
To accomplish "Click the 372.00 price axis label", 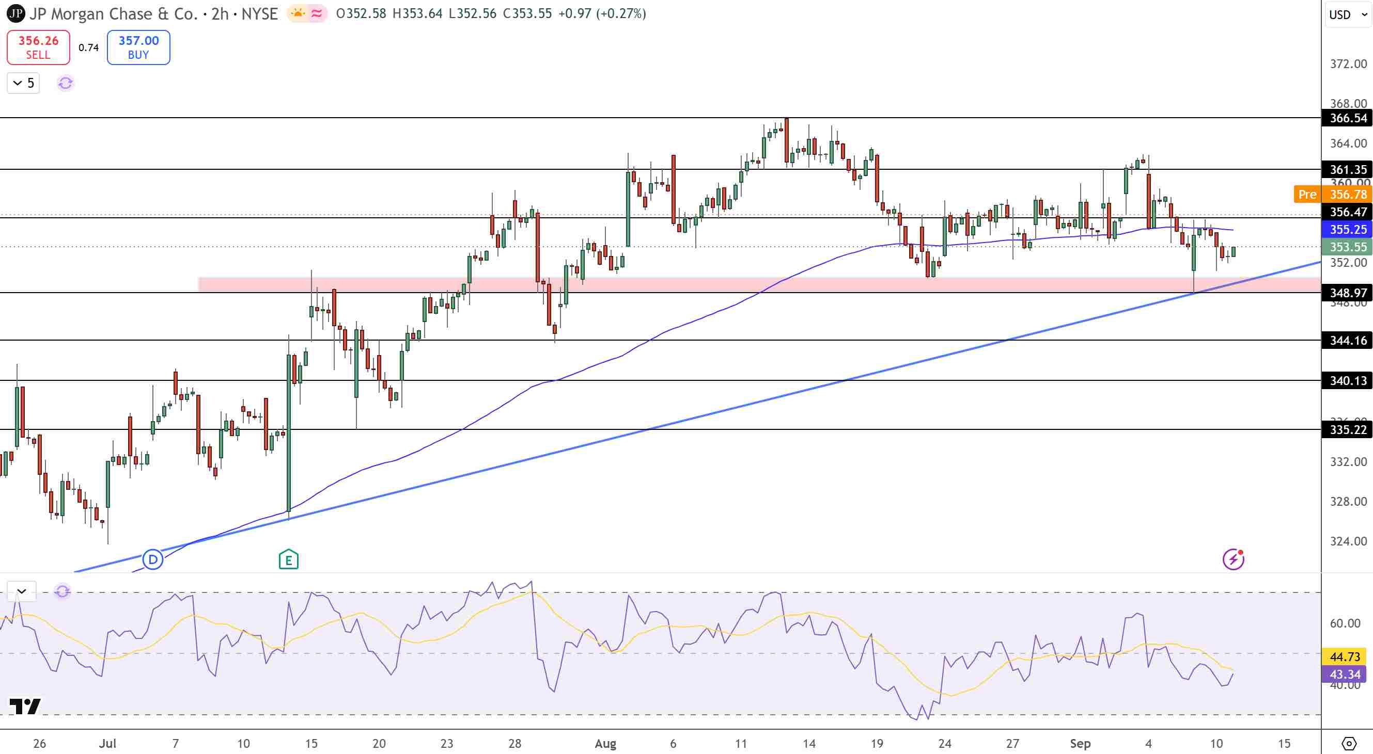I will (1349, 64).
